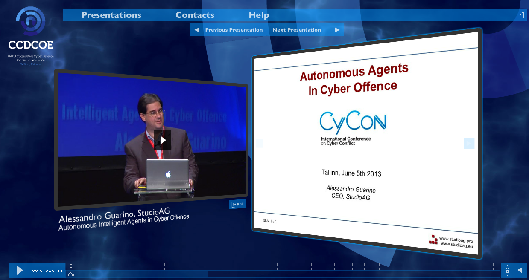Click 'Tallinn, June 5th 2013' text on slide
This screenshot has width=529, height=280.
(351, 173)
